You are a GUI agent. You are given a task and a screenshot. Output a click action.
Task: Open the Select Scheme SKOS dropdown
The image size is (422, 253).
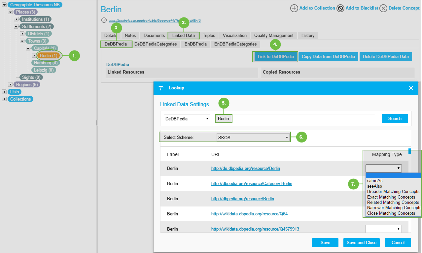coord(253,137)
